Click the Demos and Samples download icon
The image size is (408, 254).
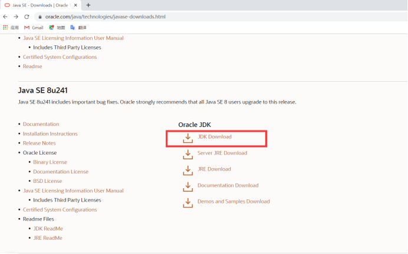tap(188, 203)
